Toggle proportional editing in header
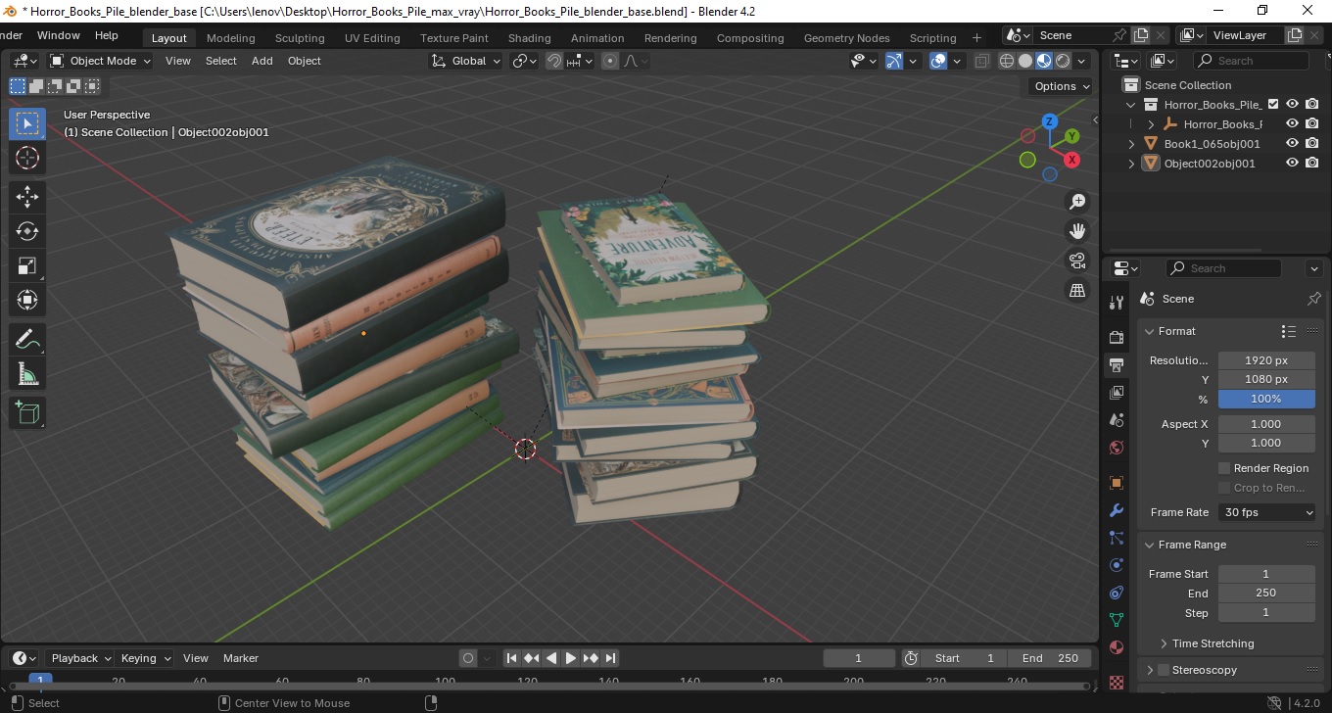Viewport: 1332px width, 713px height. point(610,61)
